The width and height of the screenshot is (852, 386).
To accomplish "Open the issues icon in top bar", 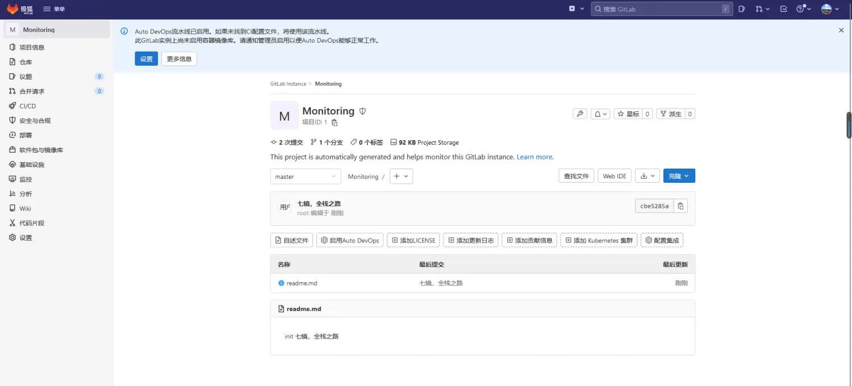I will pyautogui.click(x=742, y=9).
